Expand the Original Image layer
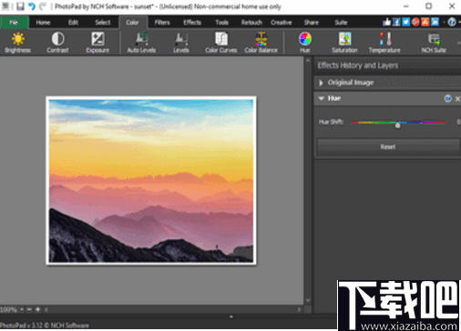This screenshot has height=331, width=461. [x=321, y=83]
